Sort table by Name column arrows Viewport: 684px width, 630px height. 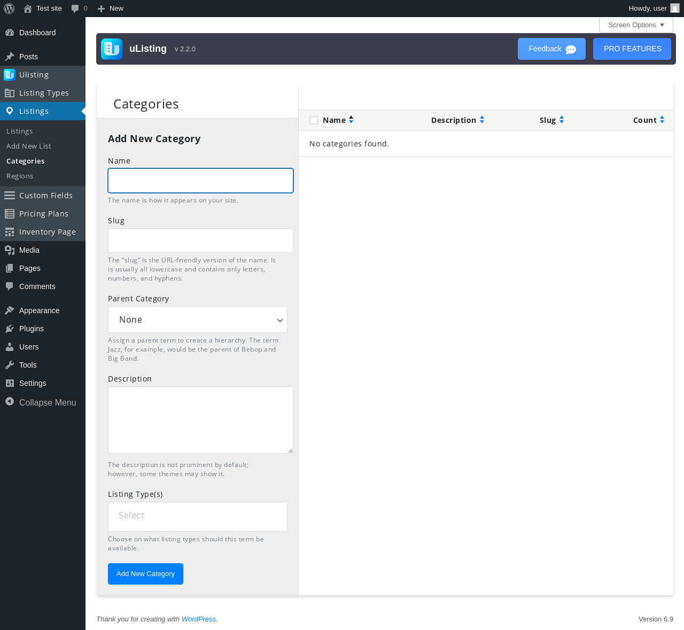pos(351,120)
